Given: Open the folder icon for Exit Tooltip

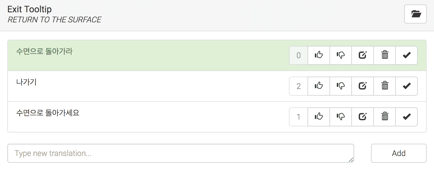Looking at the screenshot, I should 415,14.
